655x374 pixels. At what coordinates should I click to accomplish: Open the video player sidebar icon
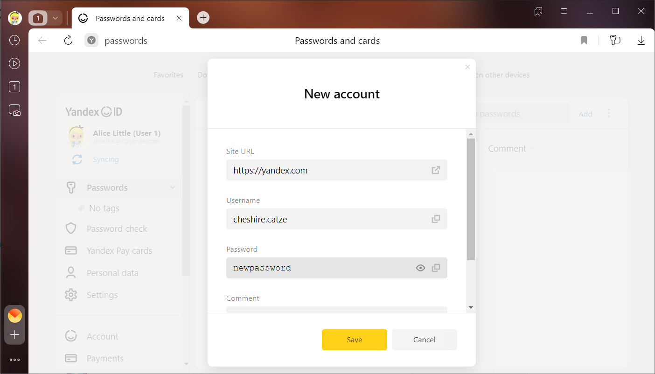click(14, 64)
